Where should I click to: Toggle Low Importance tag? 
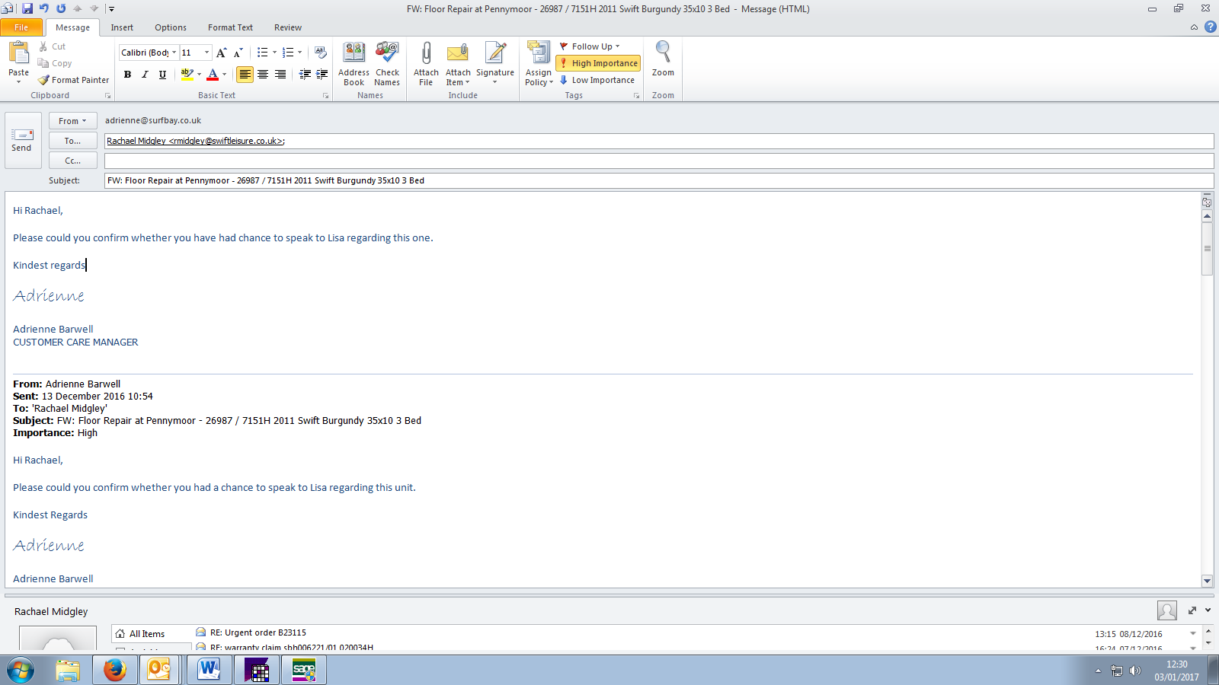point(597,80)
